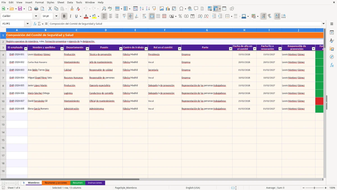Click the Cut scissors icon
Screen dimensions: 337x190
click(50, 9)
